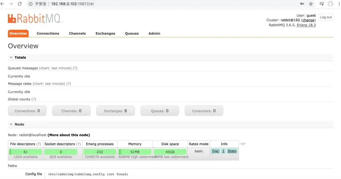The height and width of the screenshot is (179, 341).
Task: Open help for Queued messages
Action: [x=75, y=68]
